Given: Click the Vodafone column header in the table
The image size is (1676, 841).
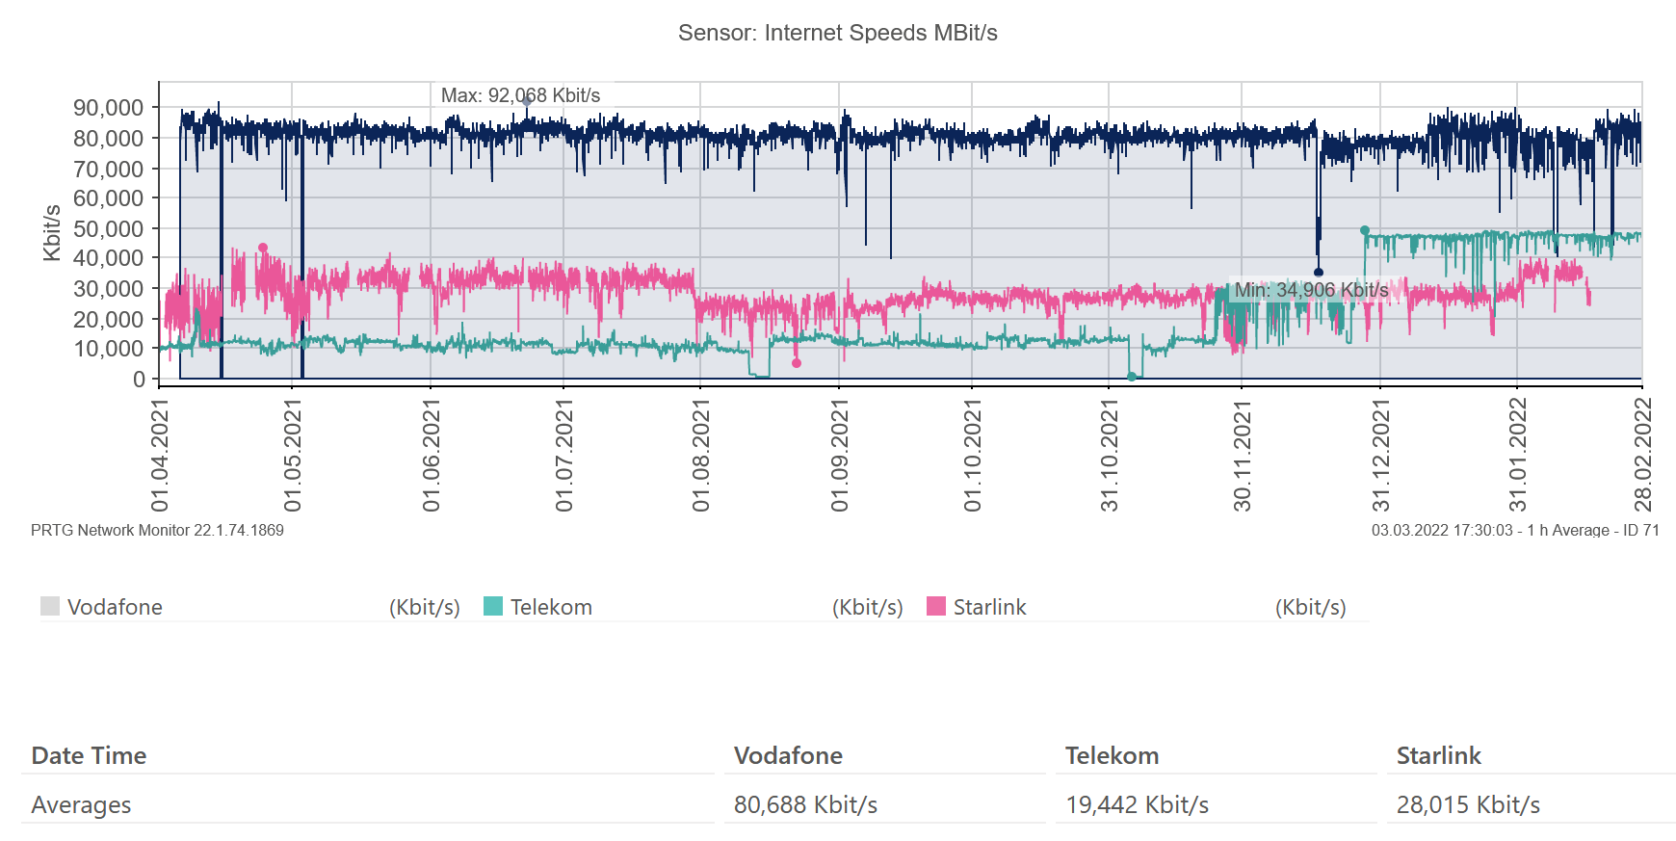Looking at the screenshot, I should 788,755.
